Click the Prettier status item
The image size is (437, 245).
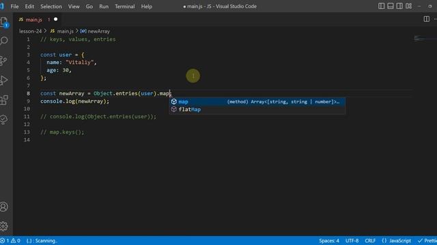point(427,241)
